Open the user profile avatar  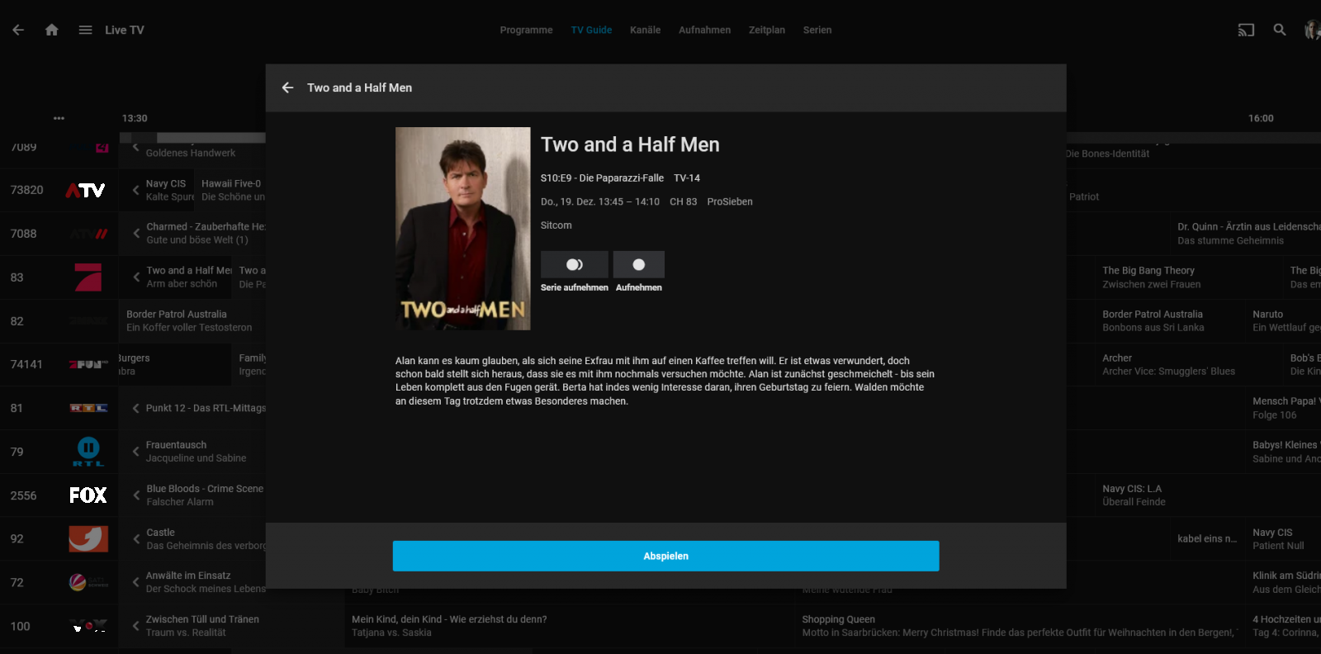1312,30
